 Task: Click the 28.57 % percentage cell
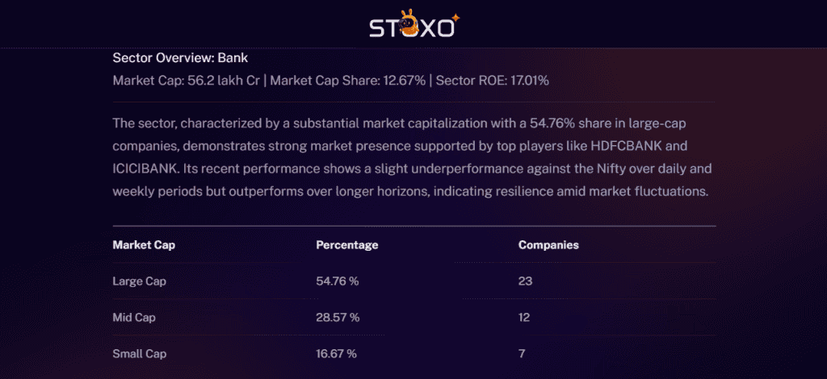337,317
